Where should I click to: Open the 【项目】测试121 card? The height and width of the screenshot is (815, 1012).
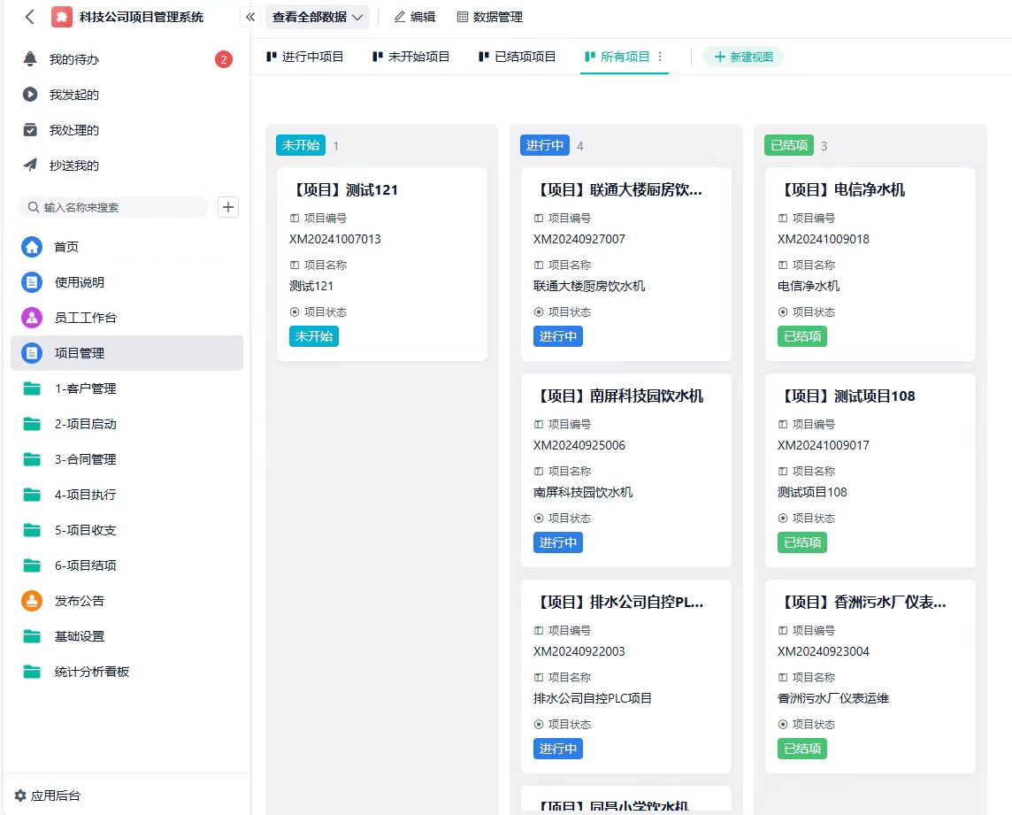(x=382, y=264)
